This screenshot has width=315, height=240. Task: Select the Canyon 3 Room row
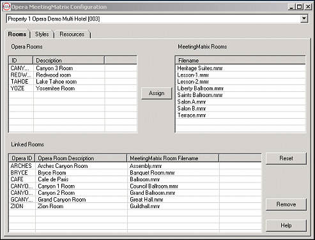point(73,68)
